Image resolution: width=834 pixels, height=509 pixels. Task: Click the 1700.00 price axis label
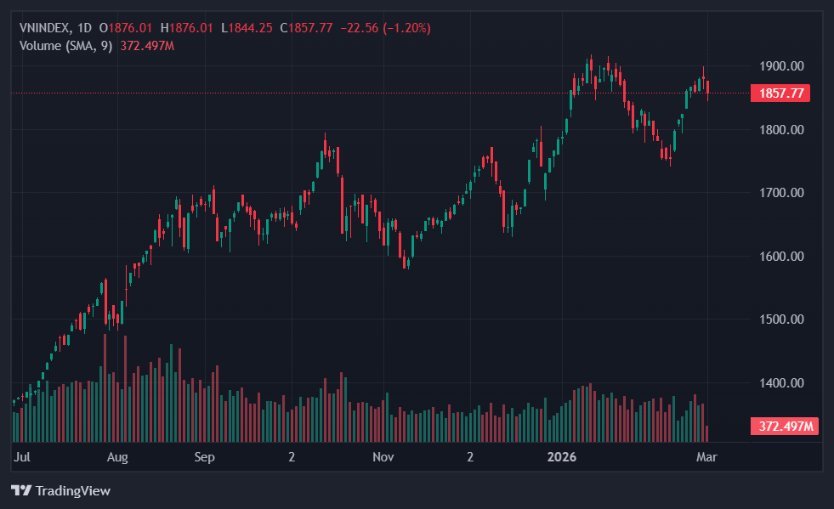tap(780, 193)
